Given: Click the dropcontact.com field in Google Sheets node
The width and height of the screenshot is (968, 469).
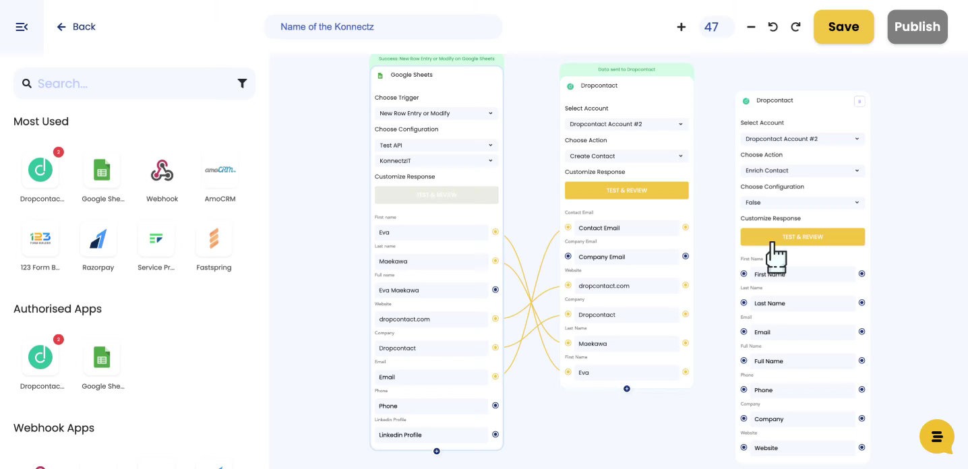Looking at the screenshot, I should (431, 319).
